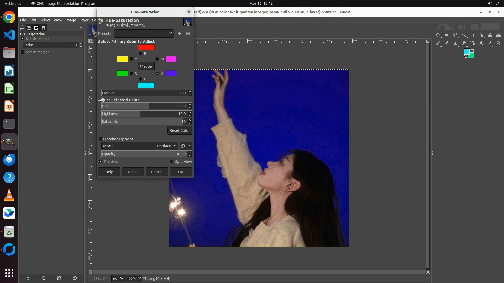Select the Text tool
The width and height of the screenshot is (504, 283).
pyautogui.click(x=481, y=43)
